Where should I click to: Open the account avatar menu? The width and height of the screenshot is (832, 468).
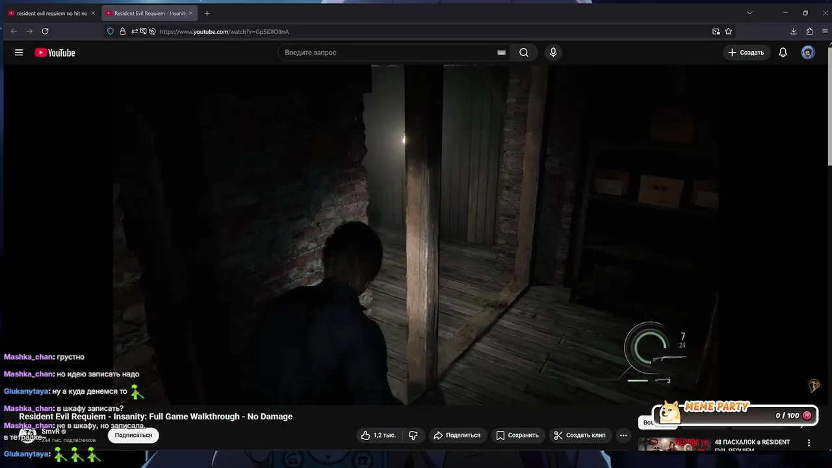click(x=808, y=53)
